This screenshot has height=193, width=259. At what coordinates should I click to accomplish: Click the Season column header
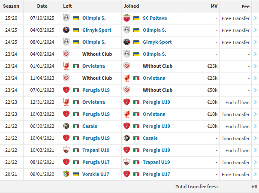coord(11,6)
